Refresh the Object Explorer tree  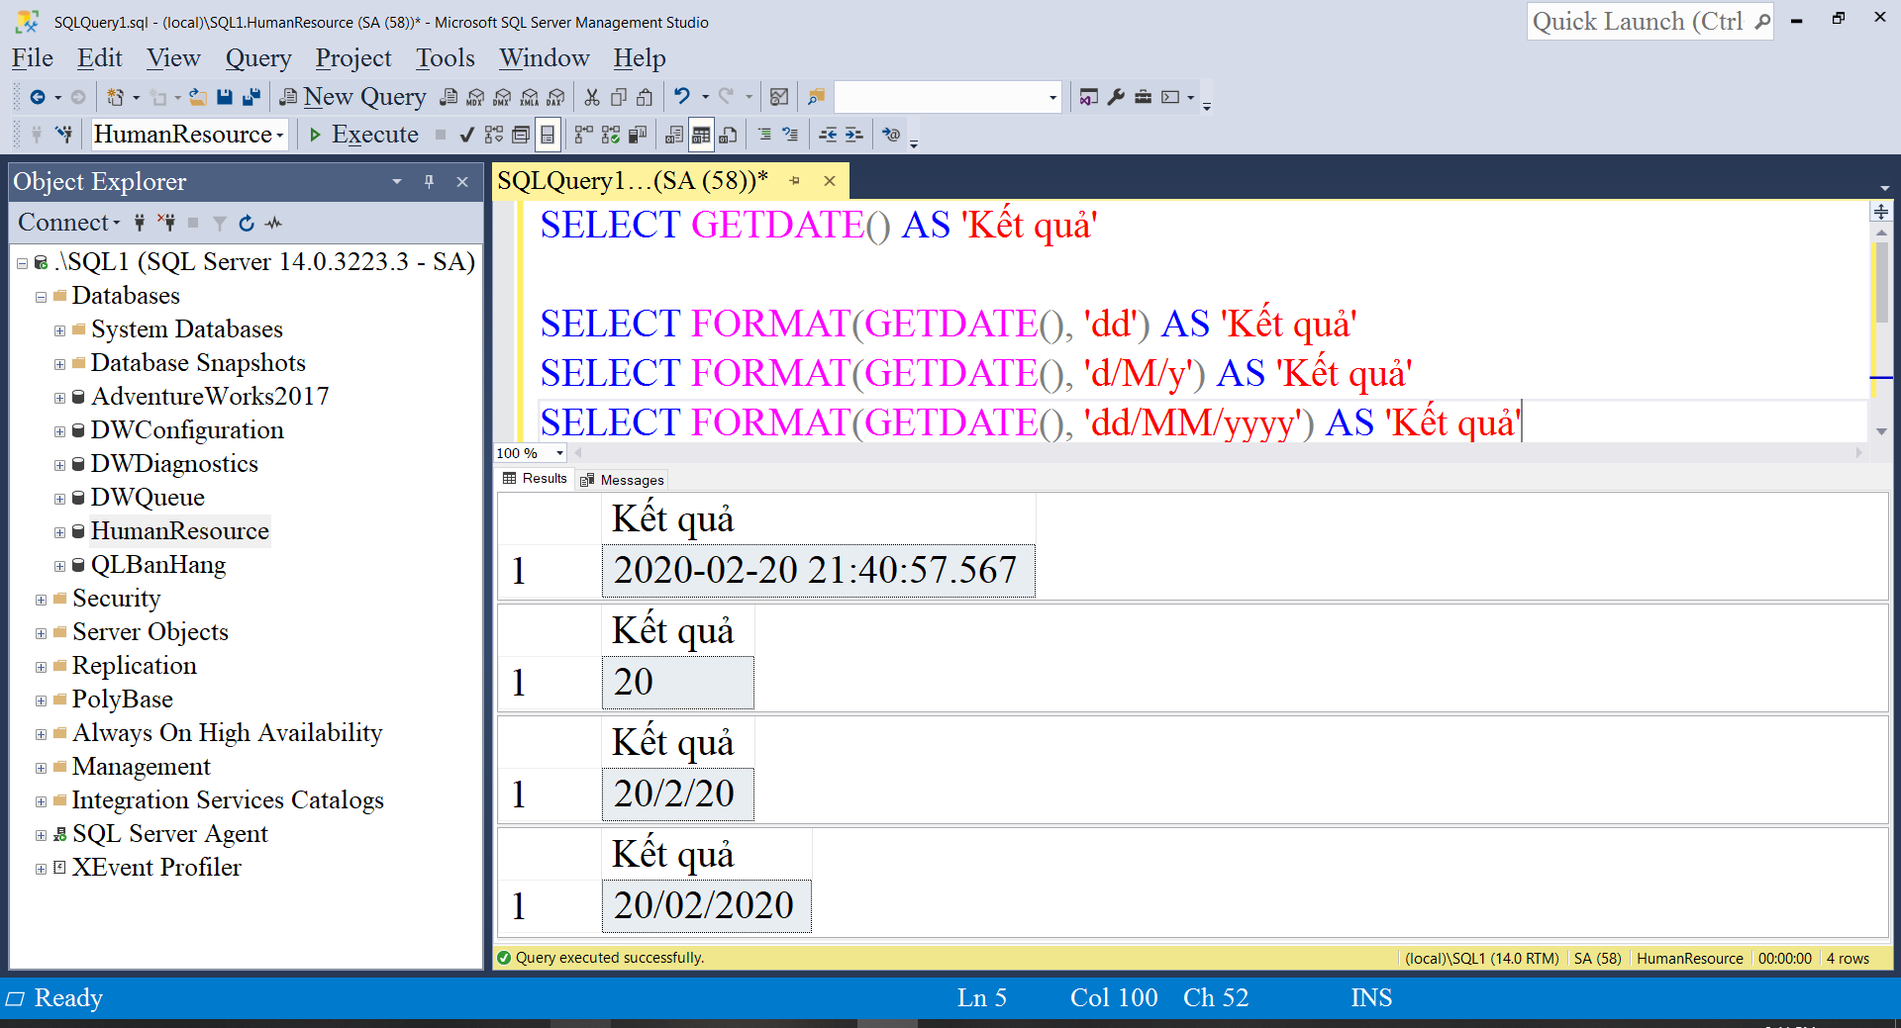click(247, 224)
